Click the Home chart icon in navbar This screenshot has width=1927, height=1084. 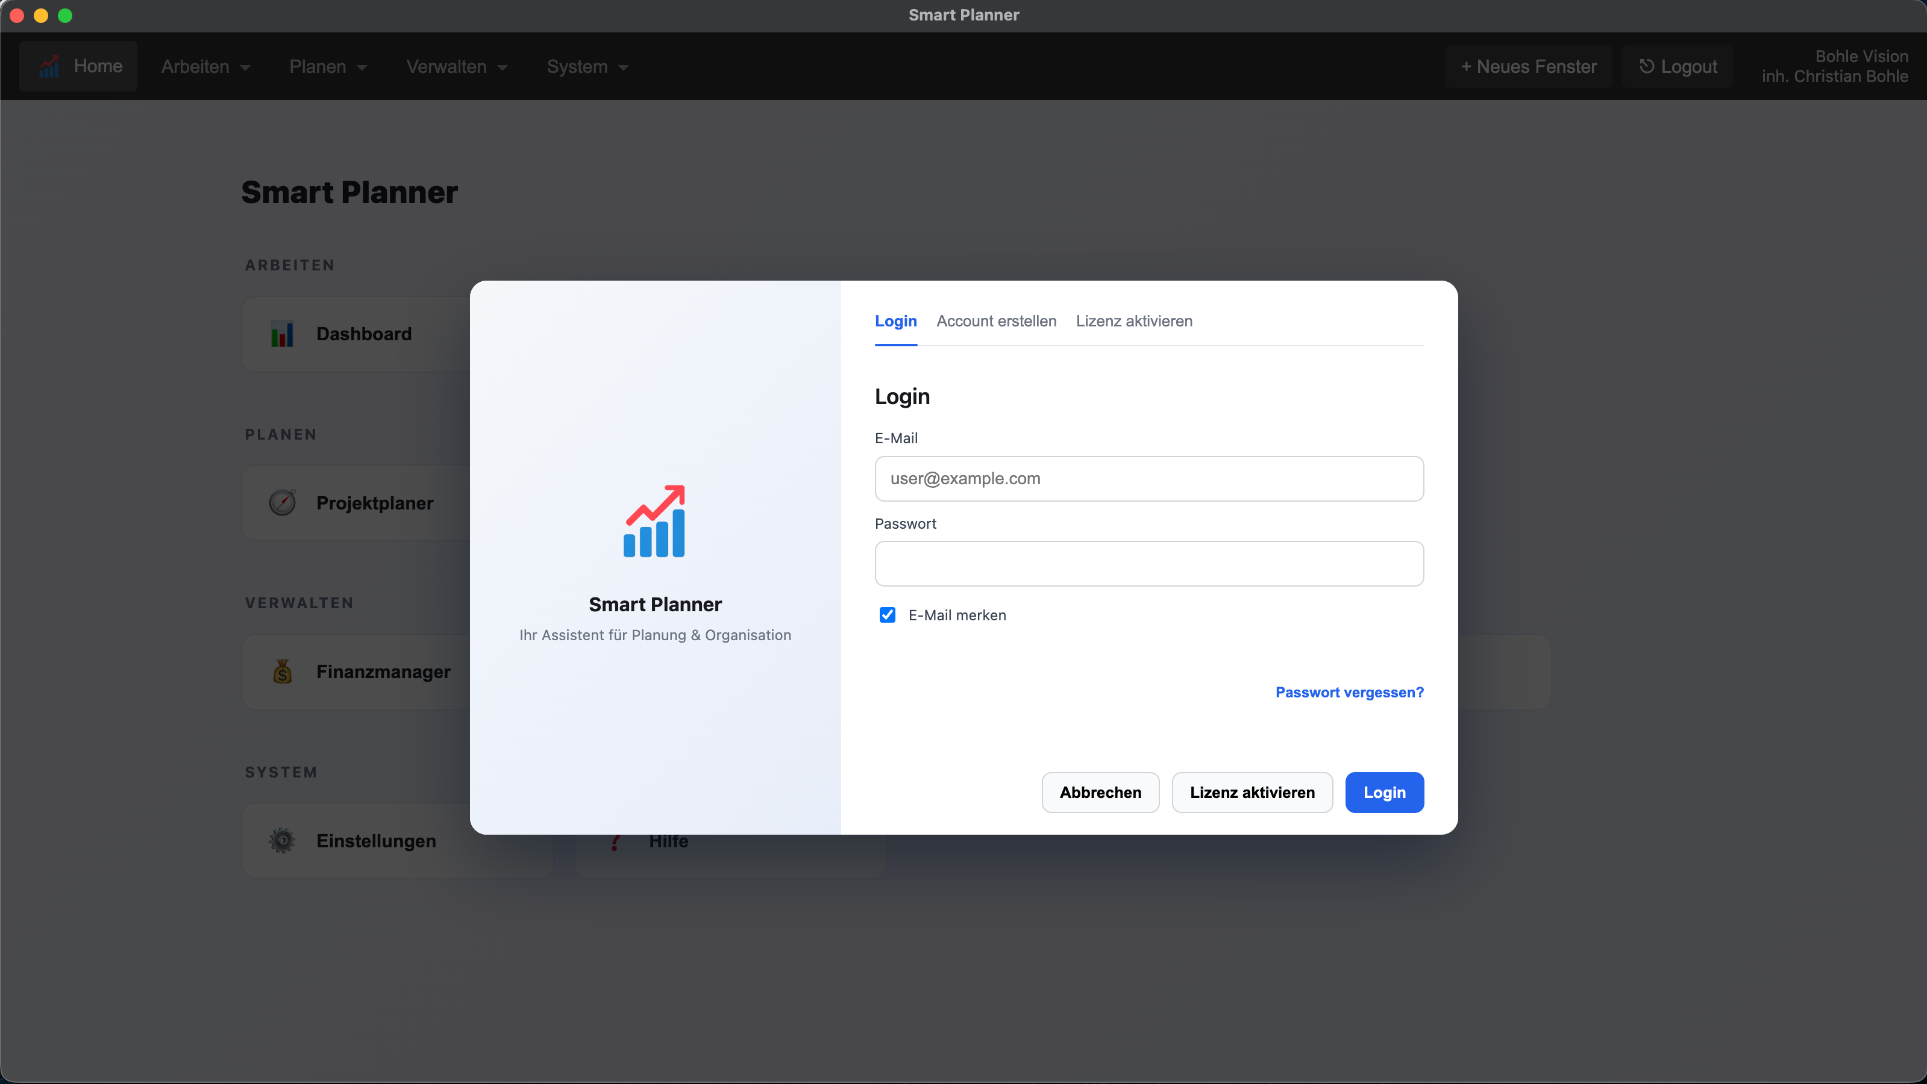tap(49, 66)
